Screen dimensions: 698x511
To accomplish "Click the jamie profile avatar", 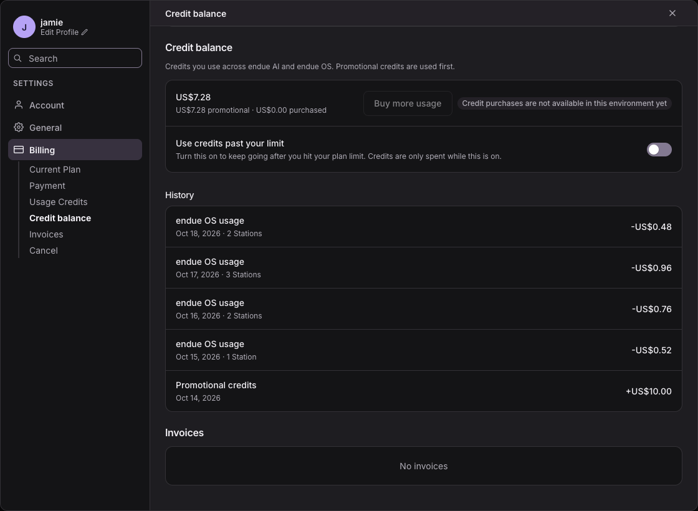I will (x=24, y=27).
